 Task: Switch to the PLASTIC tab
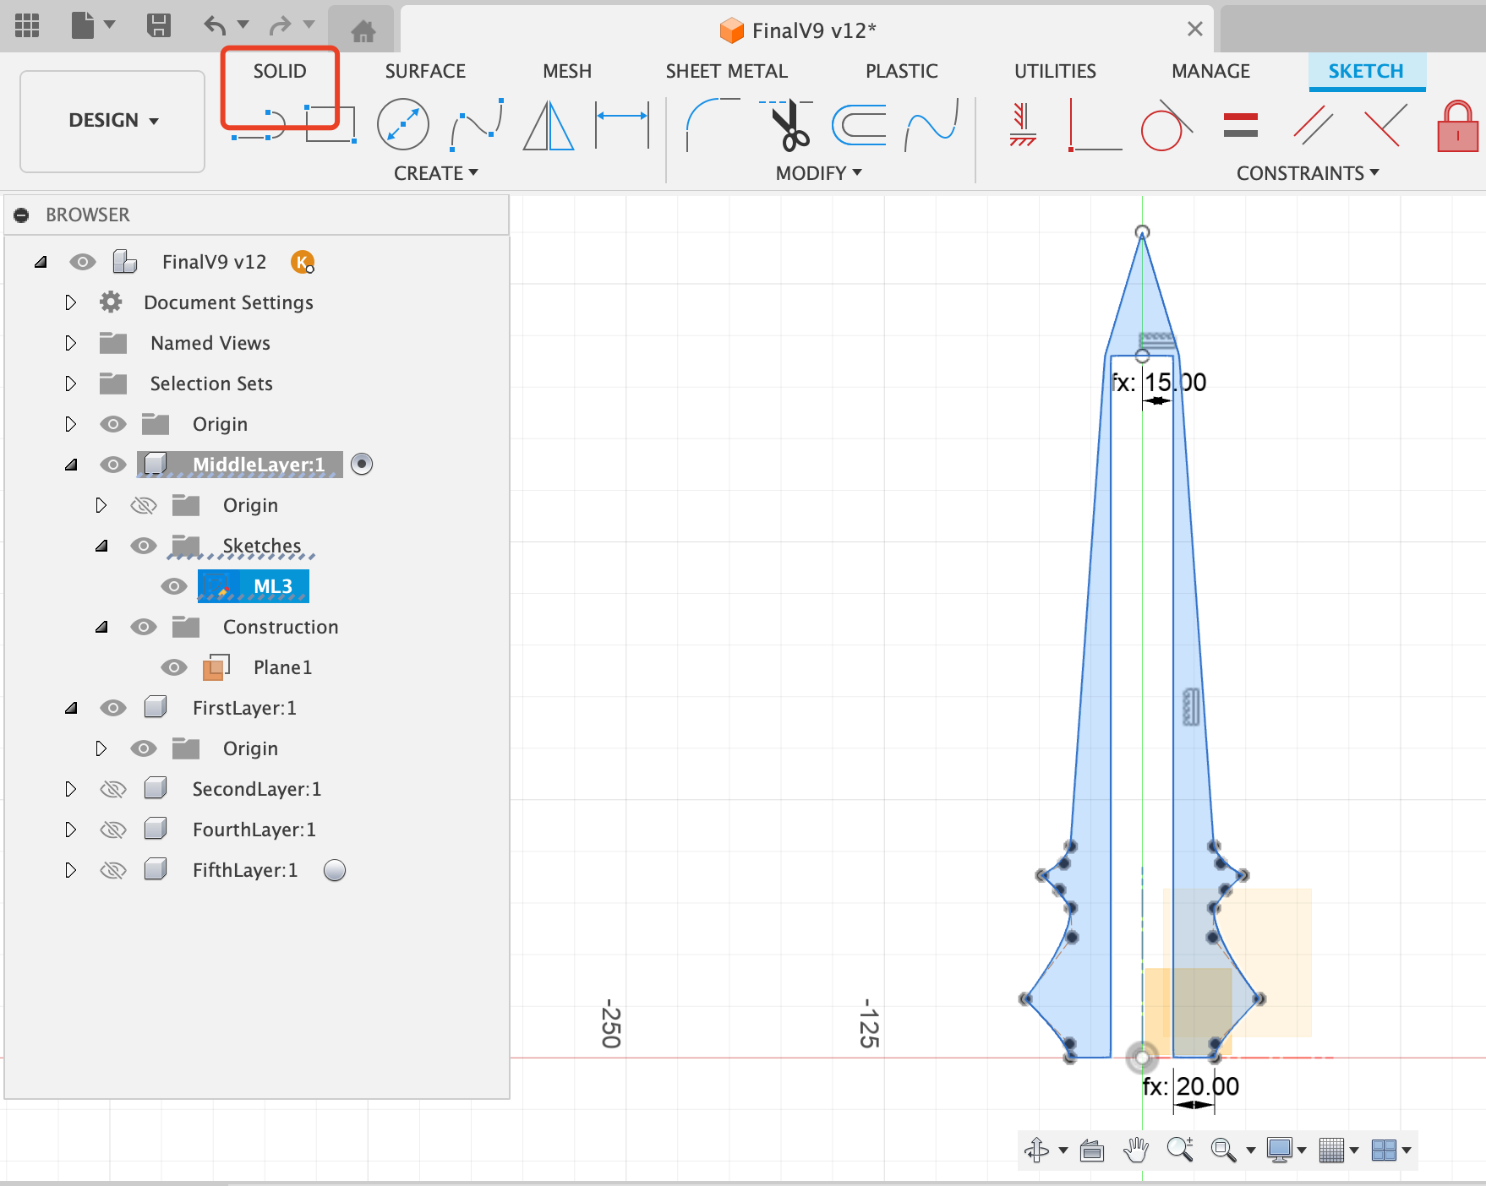click(902, 71)
